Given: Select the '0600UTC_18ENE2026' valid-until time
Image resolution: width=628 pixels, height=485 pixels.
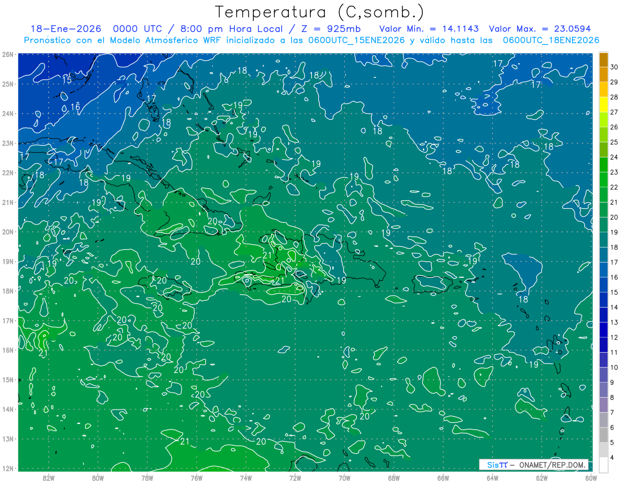Looking at the screenshot, I should [551, 40].
